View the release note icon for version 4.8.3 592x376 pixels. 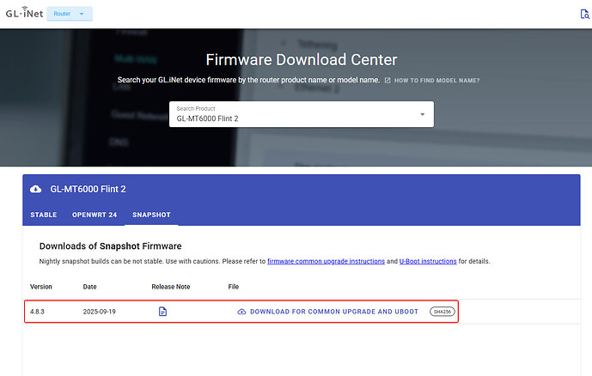(162, 312)
